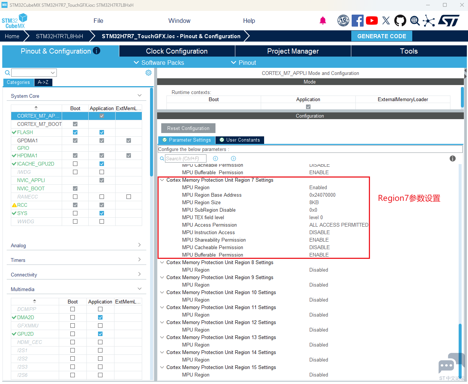Open the X (Twitter) icon link
The height and width of the screenshot is (384, 468).
(x=386, y=21)
